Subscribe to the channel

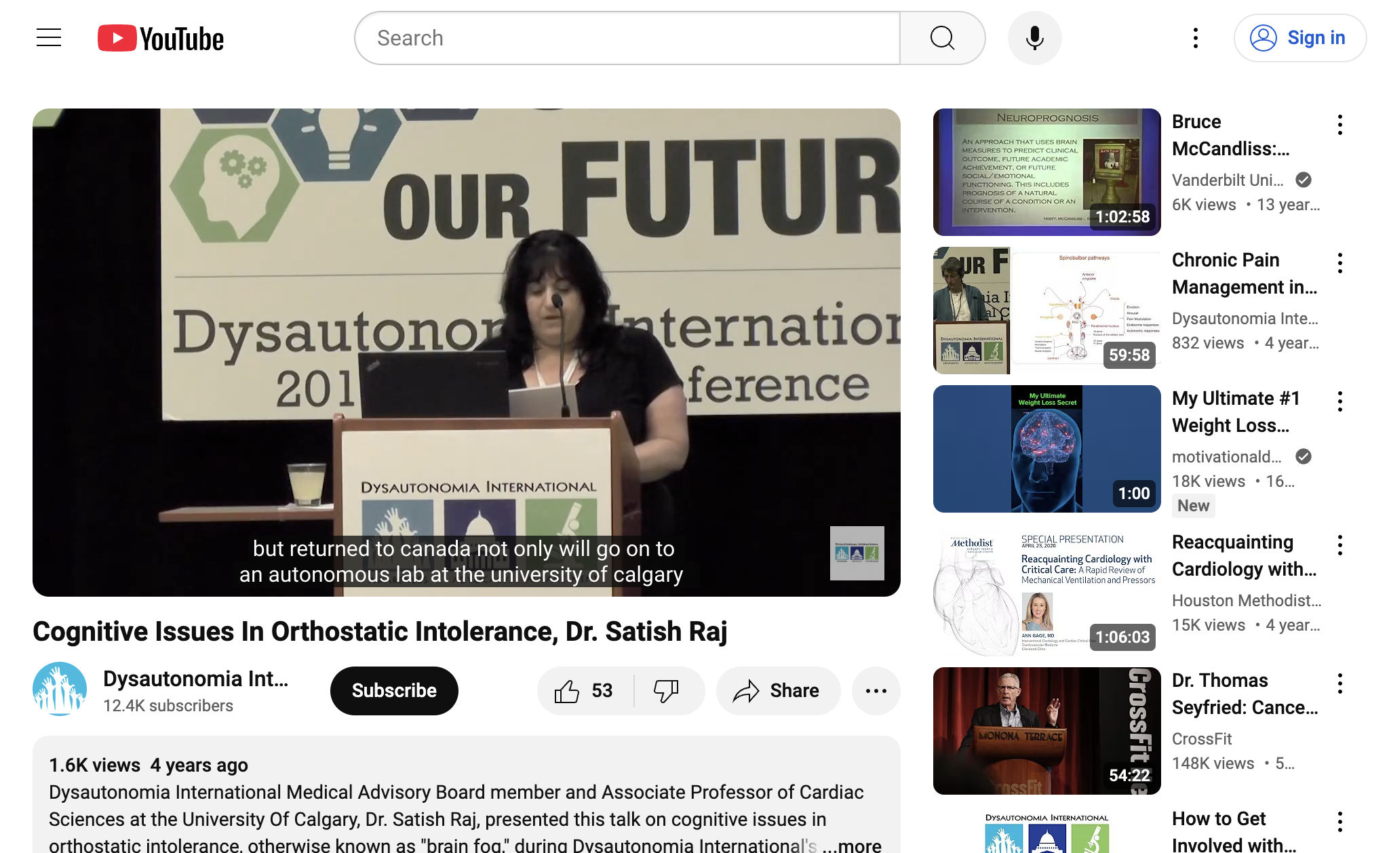pos(394,690)
